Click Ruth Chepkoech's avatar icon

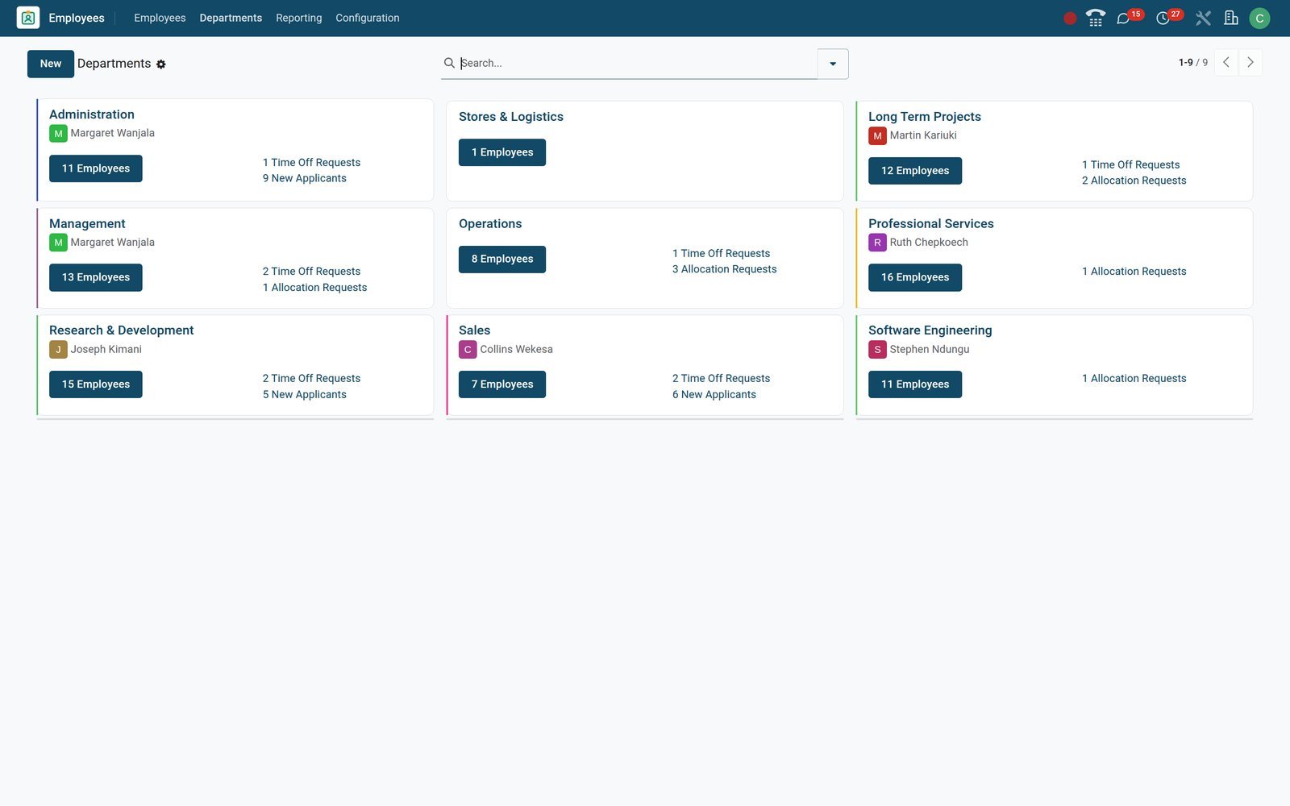pyautogui.click(x=877, y=243)
